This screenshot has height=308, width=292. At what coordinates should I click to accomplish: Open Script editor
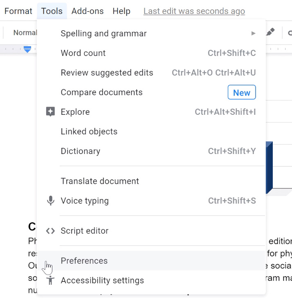coord(151,231)
